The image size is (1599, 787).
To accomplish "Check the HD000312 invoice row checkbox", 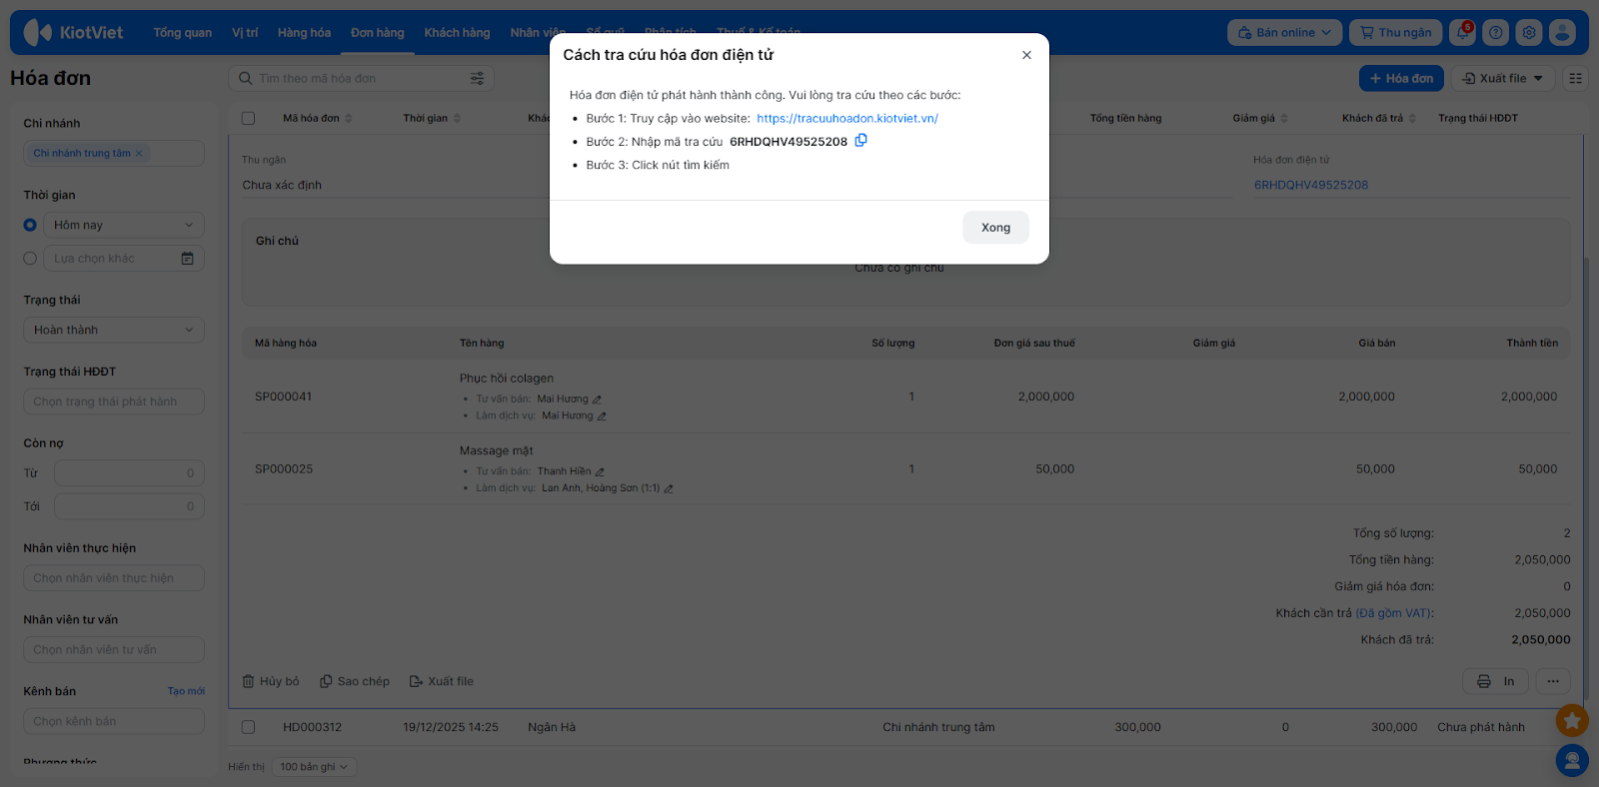I will click(249, 727).
